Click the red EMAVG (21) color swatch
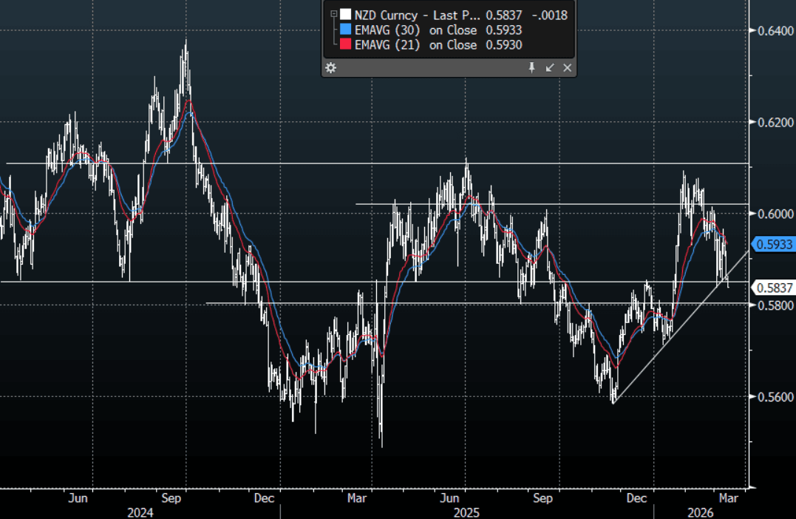 coord(345,45)
